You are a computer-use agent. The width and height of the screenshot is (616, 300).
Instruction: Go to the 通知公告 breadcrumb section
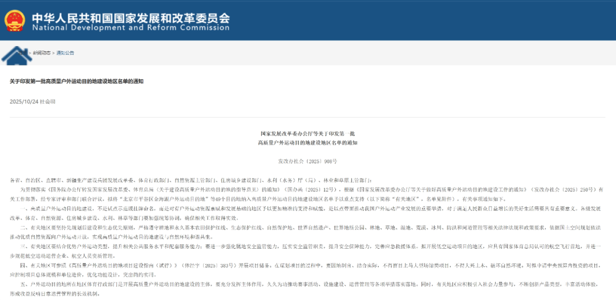tap(65, 53)
